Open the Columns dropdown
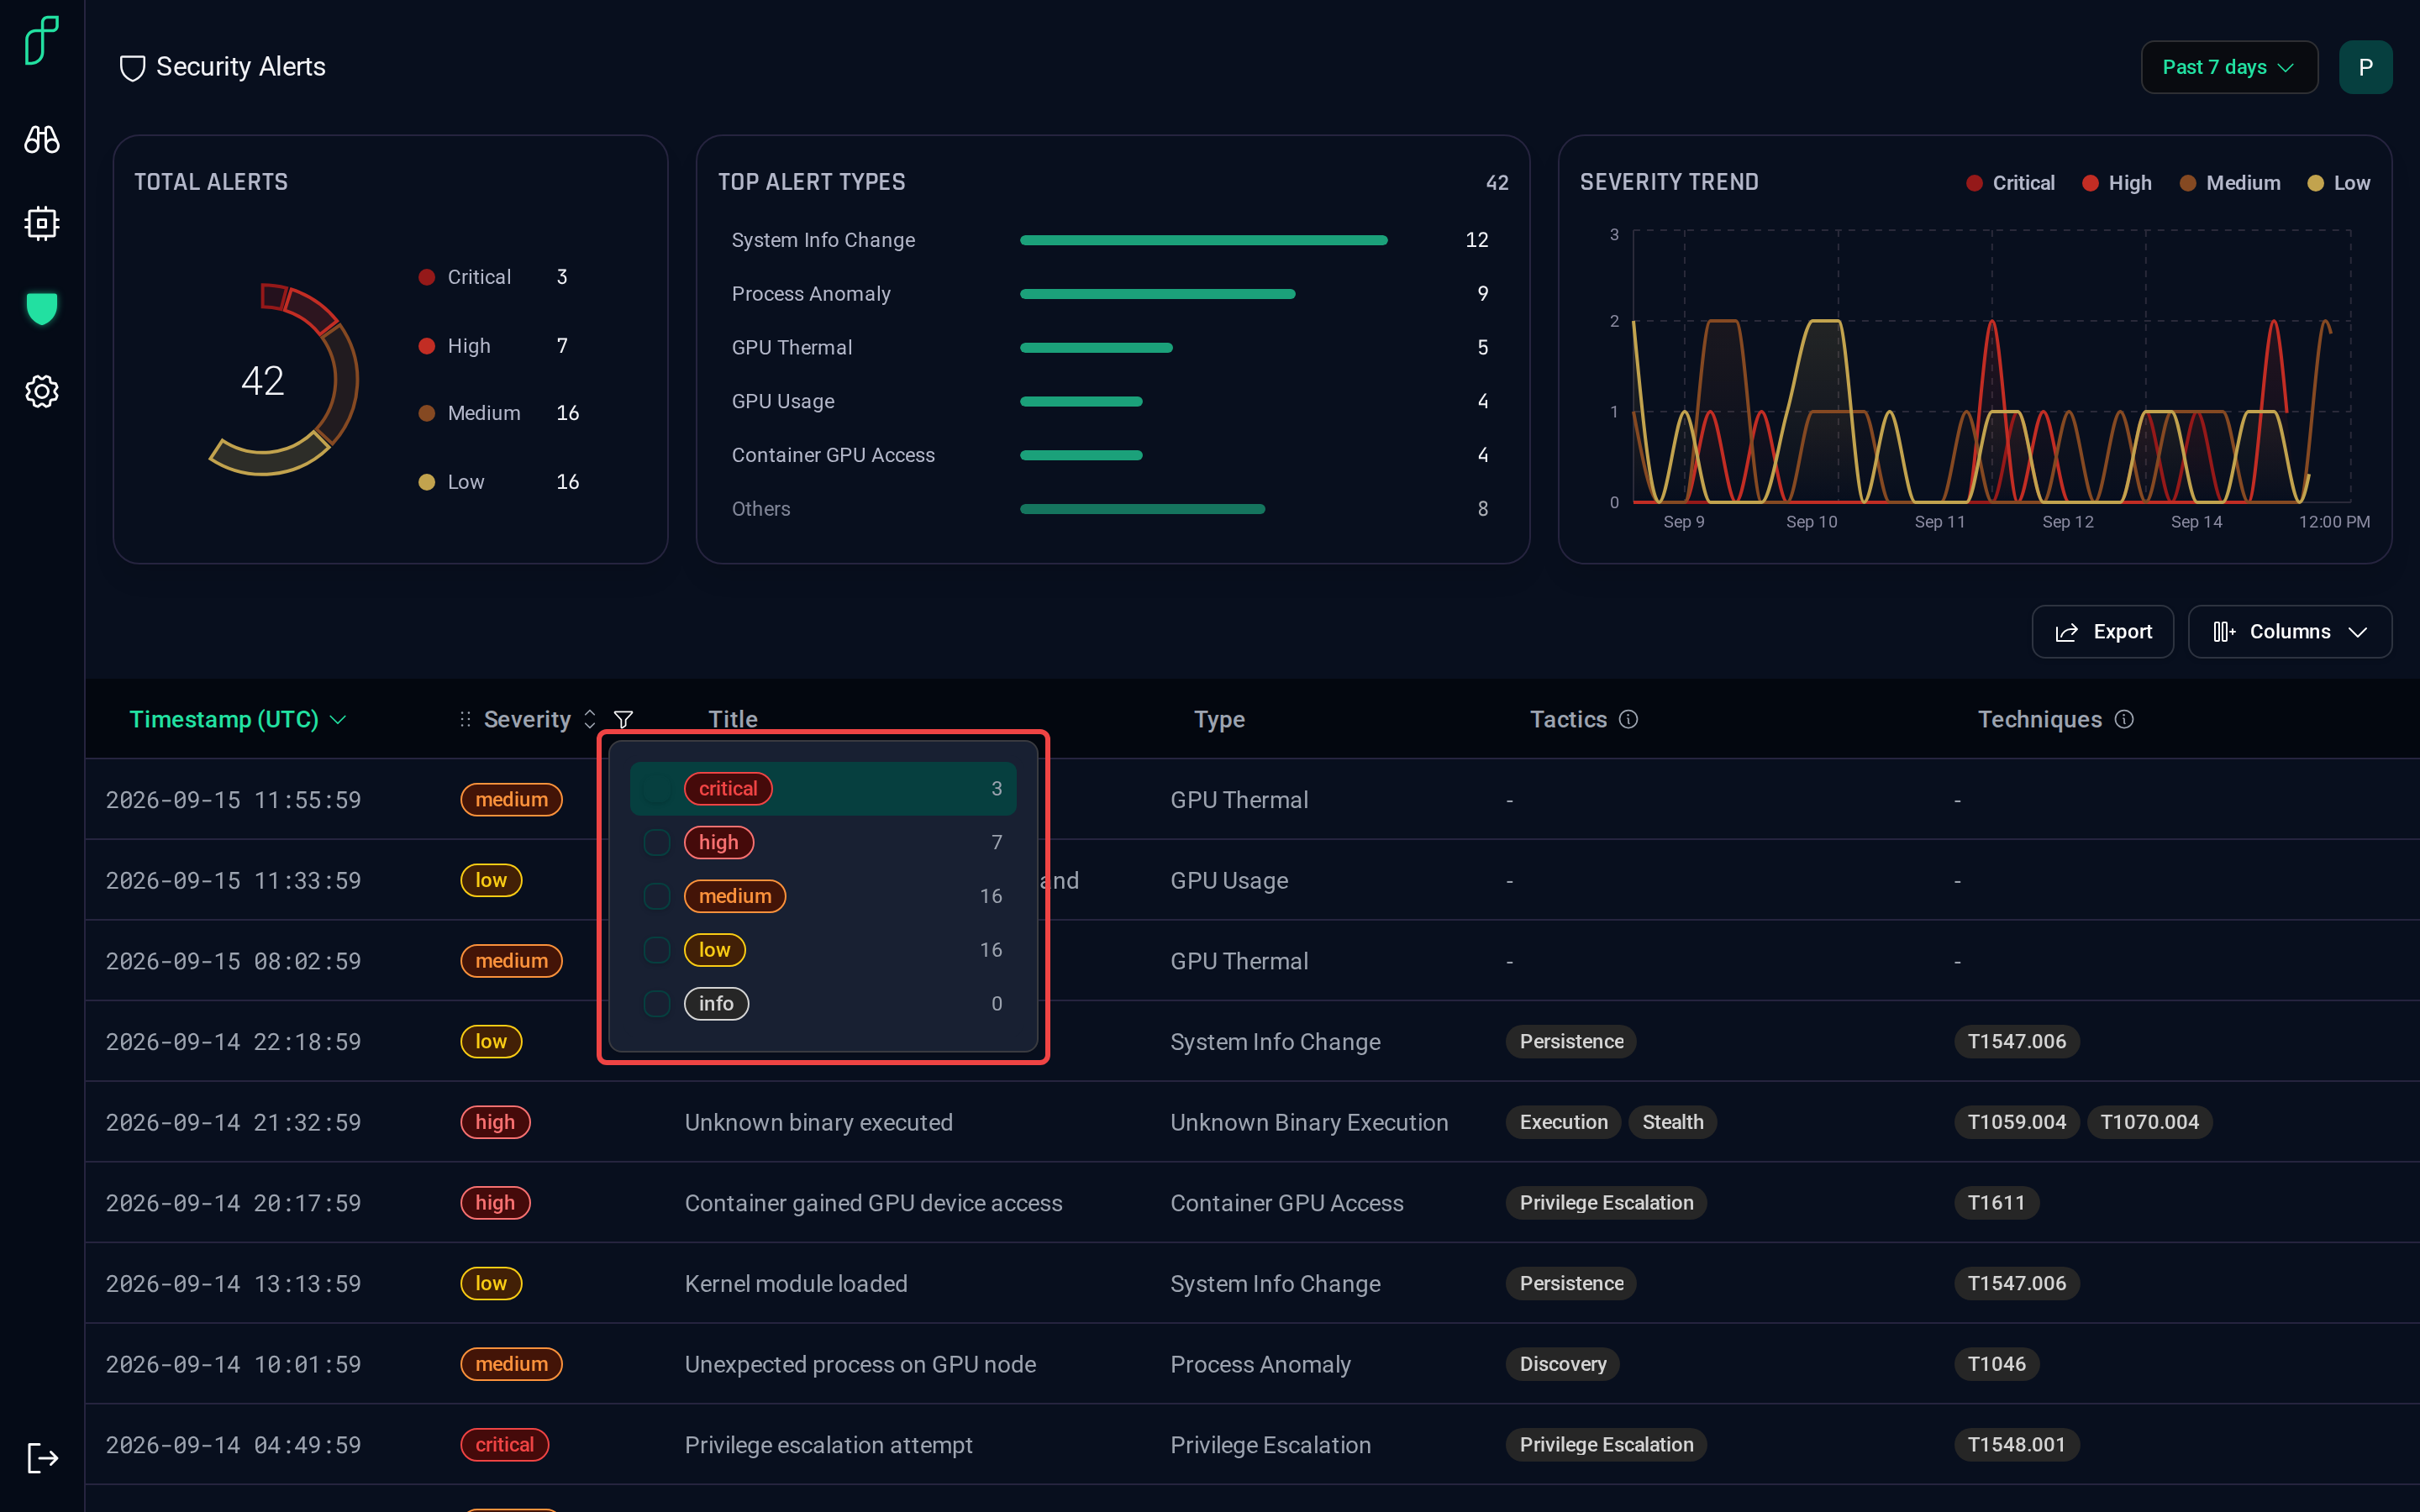The height and width of the screenshot is (1512, 2420). 2289,632
